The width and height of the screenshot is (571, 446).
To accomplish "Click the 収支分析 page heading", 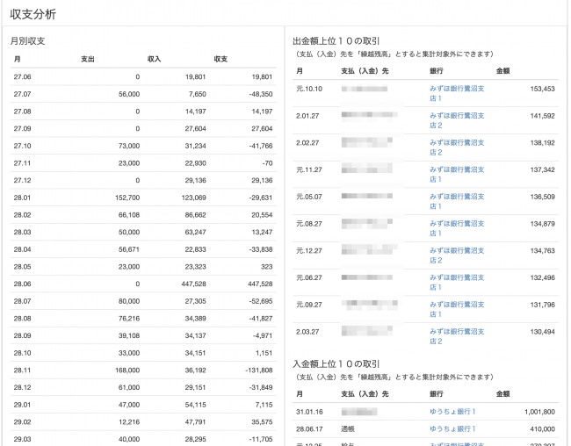I will [x=35, y=13].
